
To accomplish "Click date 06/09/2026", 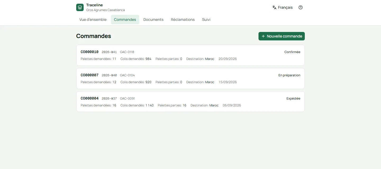I will (232, 105).
